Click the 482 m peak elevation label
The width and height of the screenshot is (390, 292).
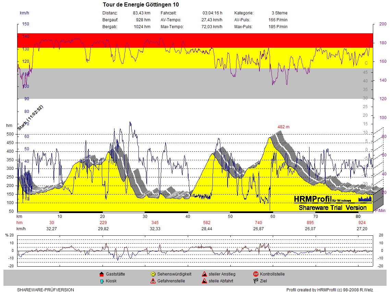[x=283, y=127]
